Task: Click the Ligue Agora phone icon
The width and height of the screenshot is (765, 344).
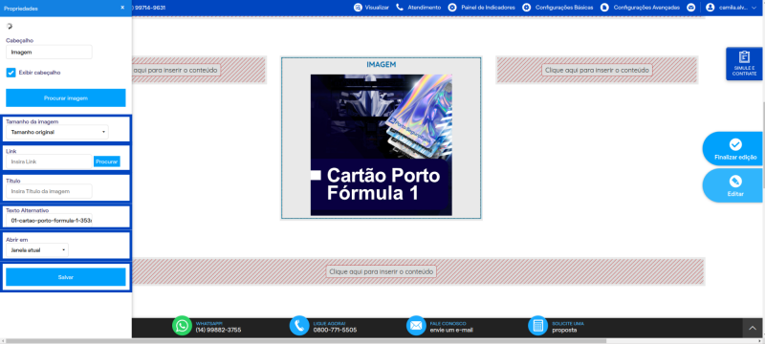Action: [x=299, y=326]
